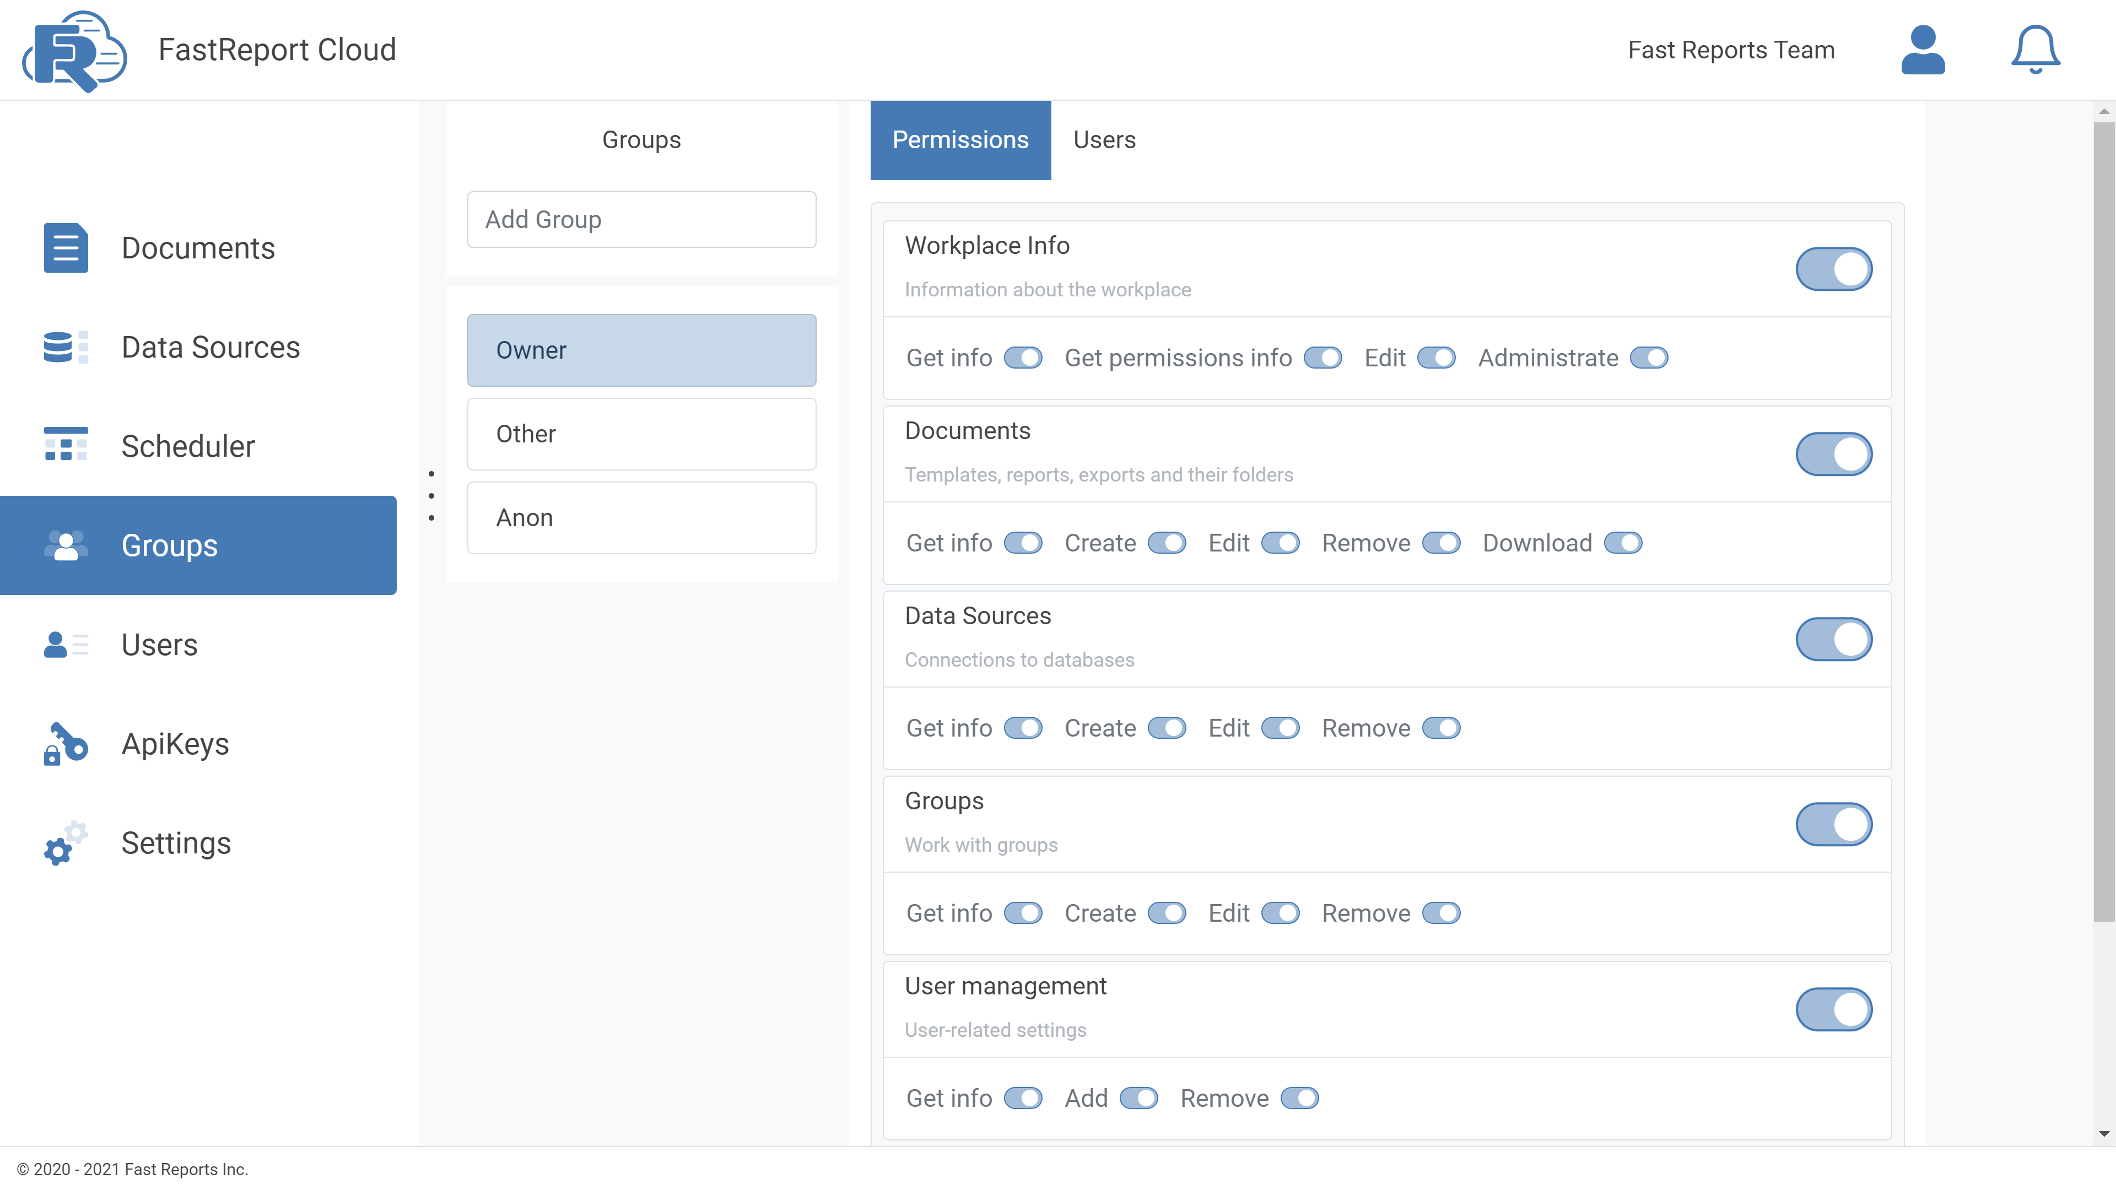This screenshot has height=1190, width=2116.
Task: Disable the Remove toggle under User management
Action: pos(1299,1098)
